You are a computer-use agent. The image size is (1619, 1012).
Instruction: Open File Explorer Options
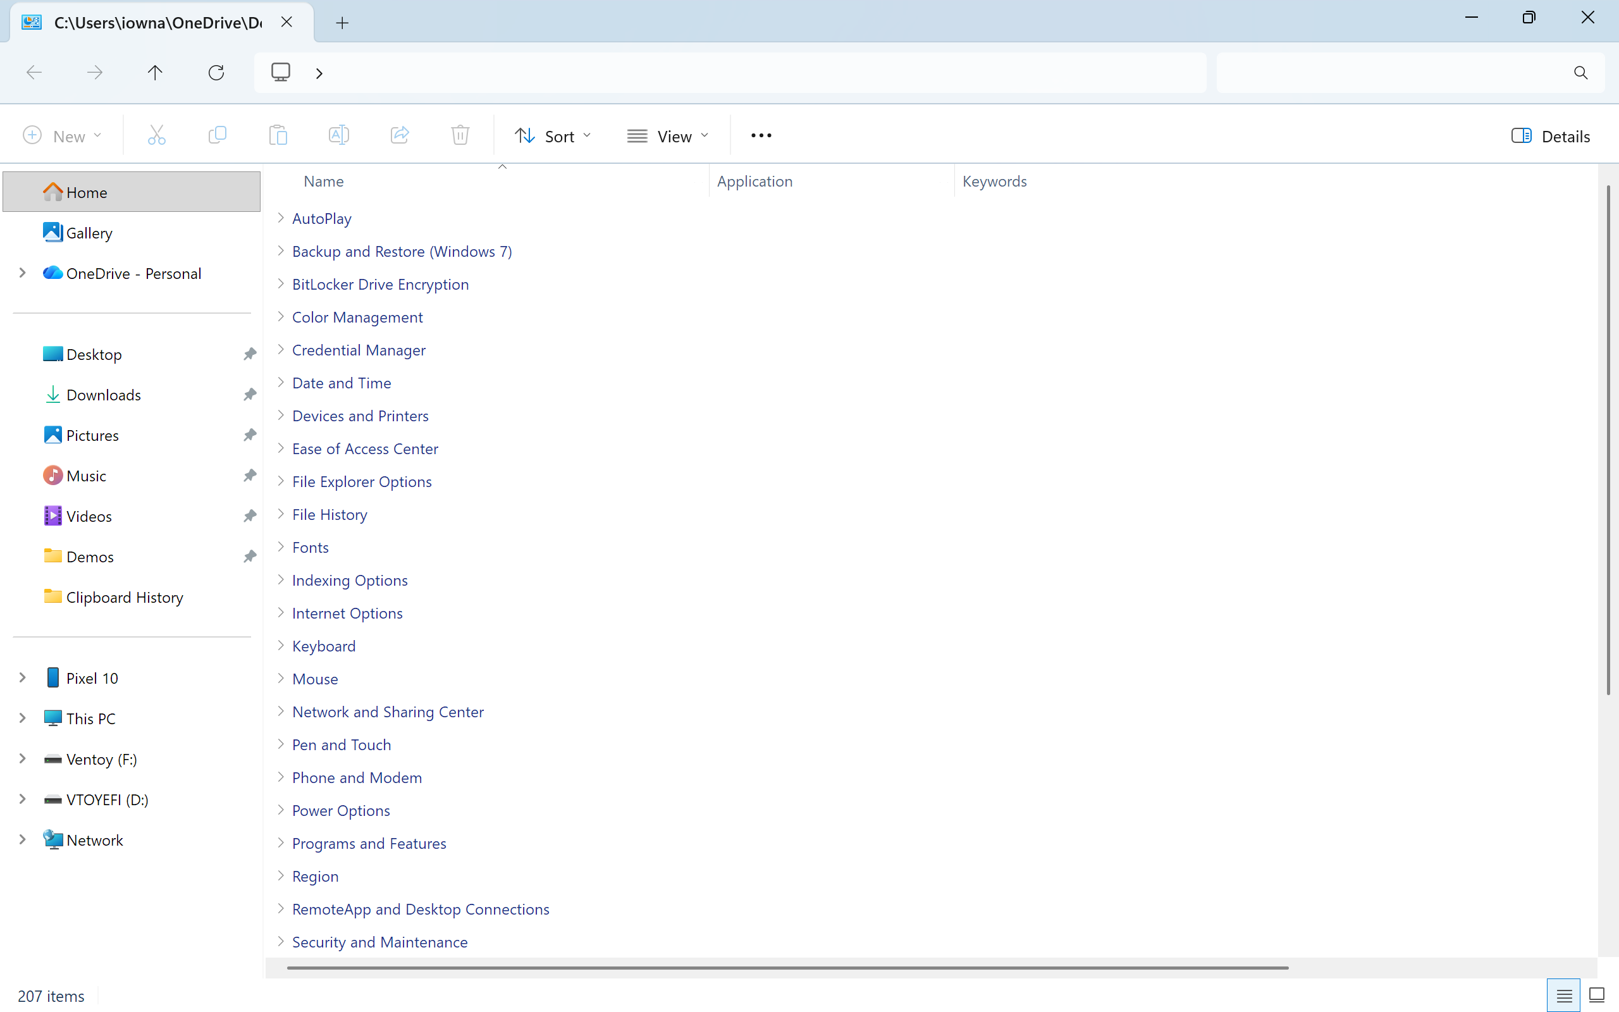tap(361, 482)
